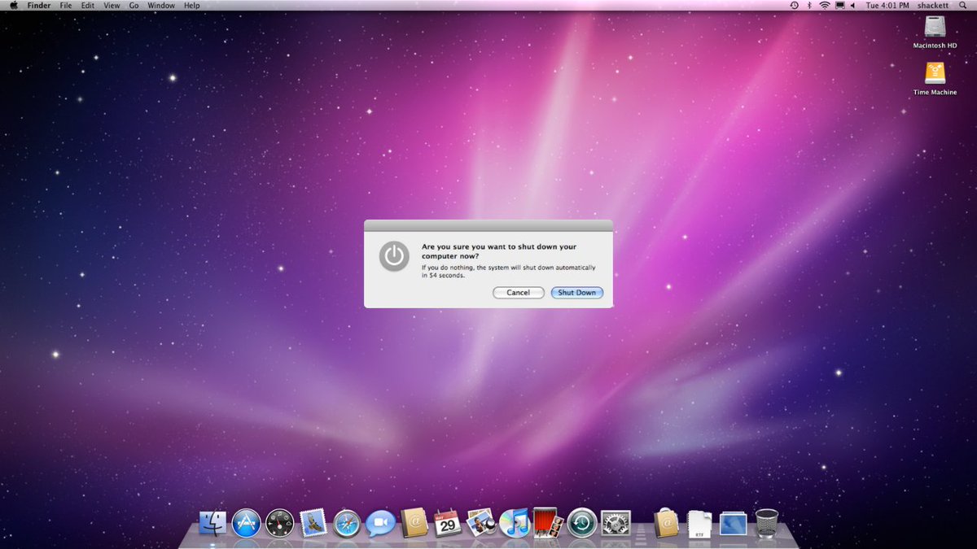Select the Time Machine desktop drive
The width and height of the screenshot is (977, 549).
935,79
